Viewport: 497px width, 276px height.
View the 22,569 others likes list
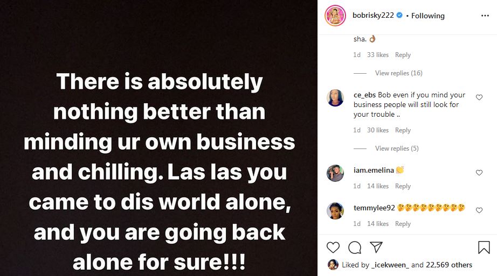(x=449, y=265)
